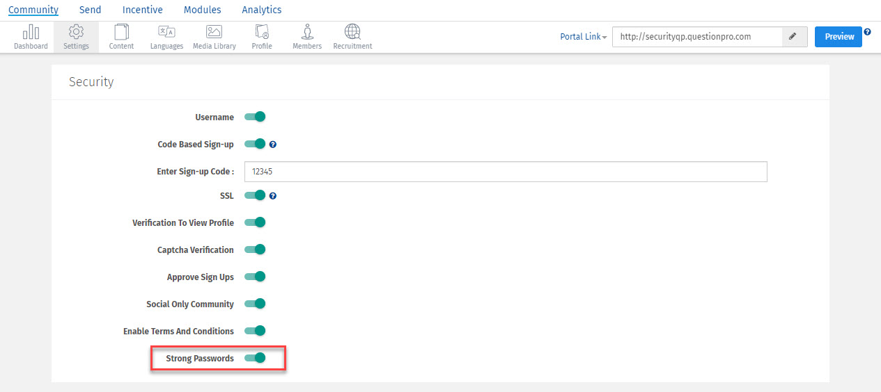Screen dimensions: 881x392
Task: Open the Incentive menu
Action: 142,10
